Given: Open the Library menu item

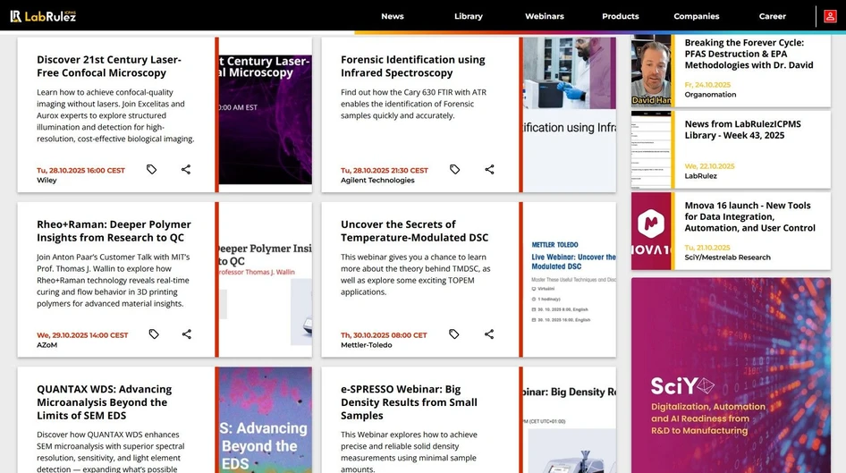Looking at the screenshot, I should click(469, 16).
